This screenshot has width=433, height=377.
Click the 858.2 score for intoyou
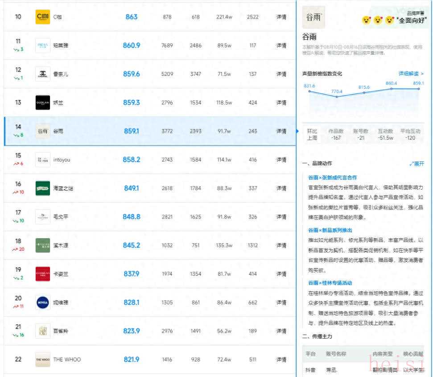pos(132,160)
